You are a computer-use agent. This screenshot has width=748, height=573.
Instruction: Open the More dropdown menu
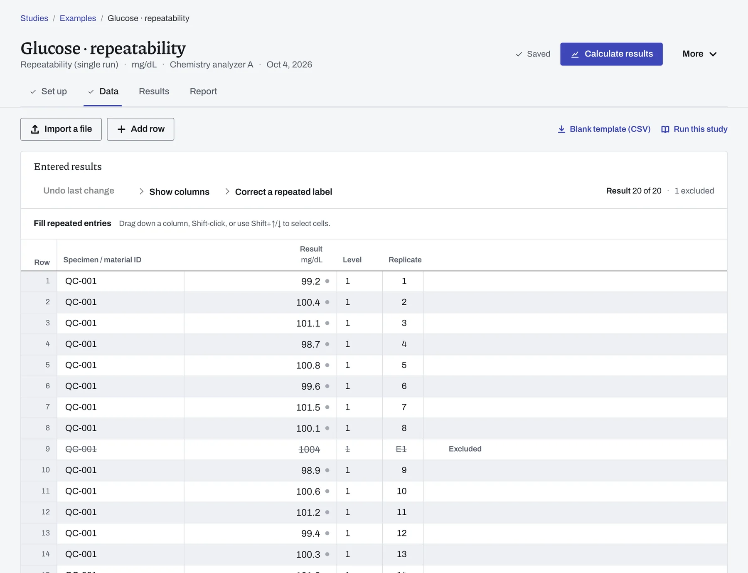pyautogui.click(x=699, y=54)
